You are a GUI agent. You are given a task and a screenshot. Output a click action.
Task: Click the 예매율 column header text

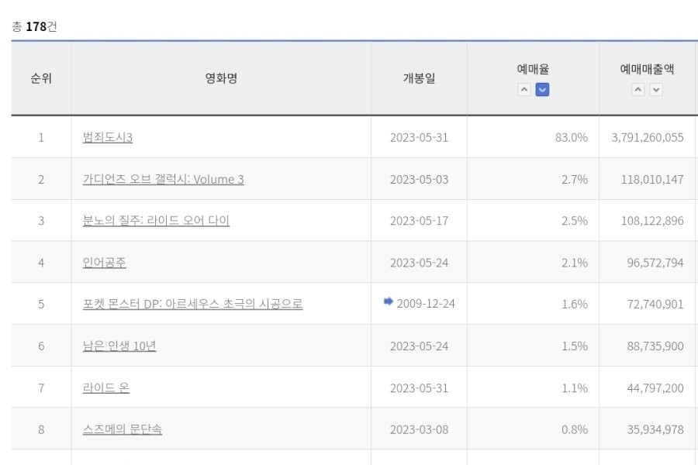[533, 69]
